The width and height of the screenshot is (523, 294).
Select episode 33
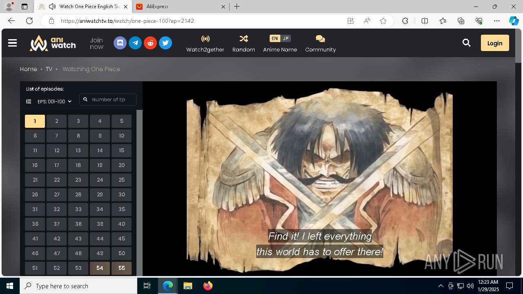[78, 209]
